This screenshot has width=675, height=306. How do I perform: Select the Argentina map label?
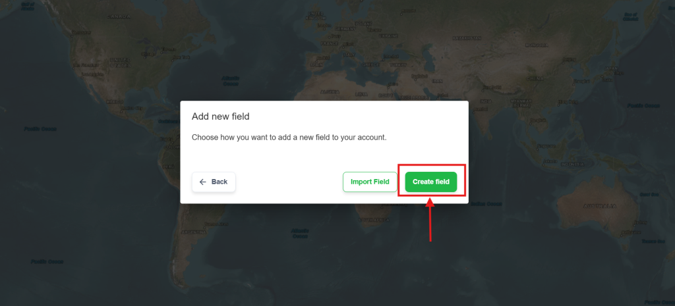pyautogui.click(x=193, y=232)
